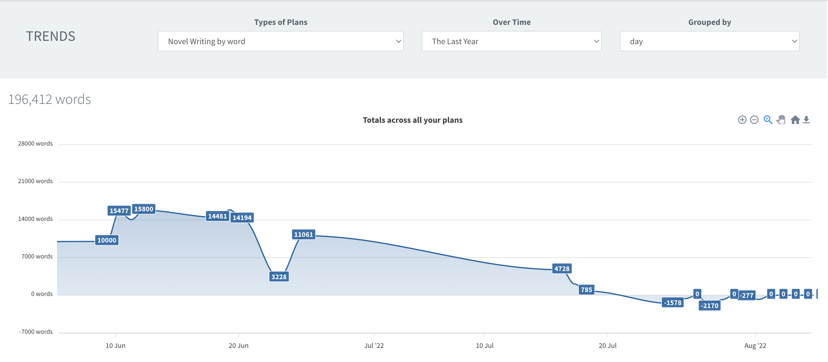The width and height of the screenshot is (828, 362).
Task: Select the 785 data point label
Action: click(x=587, y=290)
